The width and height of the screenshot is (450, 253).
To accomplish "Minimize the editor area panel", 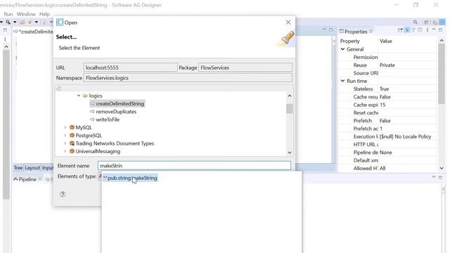I will [x=325, y=30].
